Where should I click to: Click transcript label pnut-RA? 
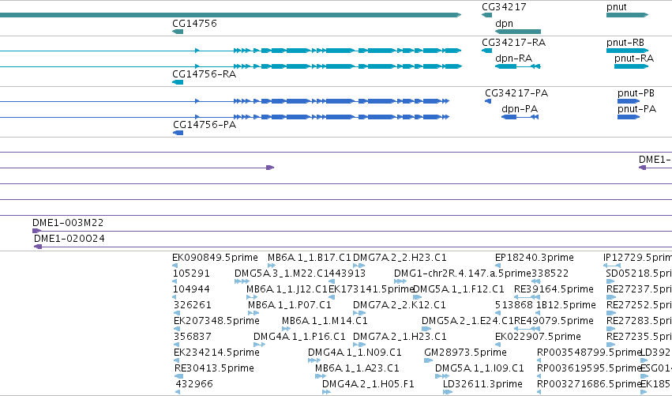tap(634, 58)
